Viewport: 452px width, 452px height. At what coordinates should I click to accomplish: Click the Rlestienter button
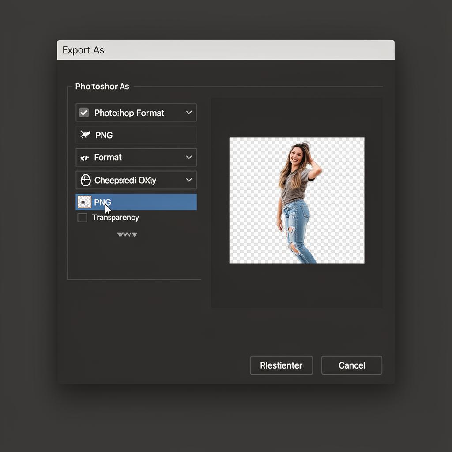tap(281, 365)
